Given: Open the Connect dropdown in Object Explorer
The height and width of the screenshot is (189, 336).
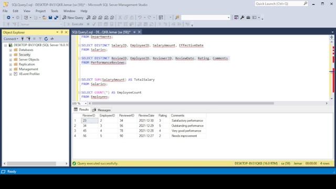Looking at the screenshot, I should 10,39.
